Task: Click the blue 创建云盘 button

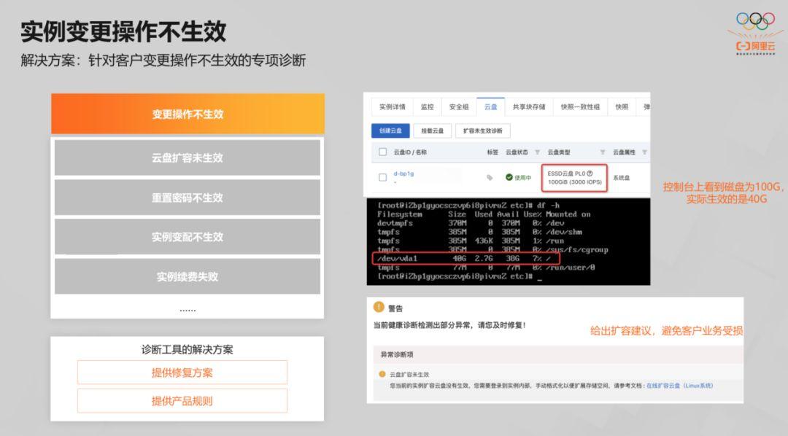Action: [390, 131]
